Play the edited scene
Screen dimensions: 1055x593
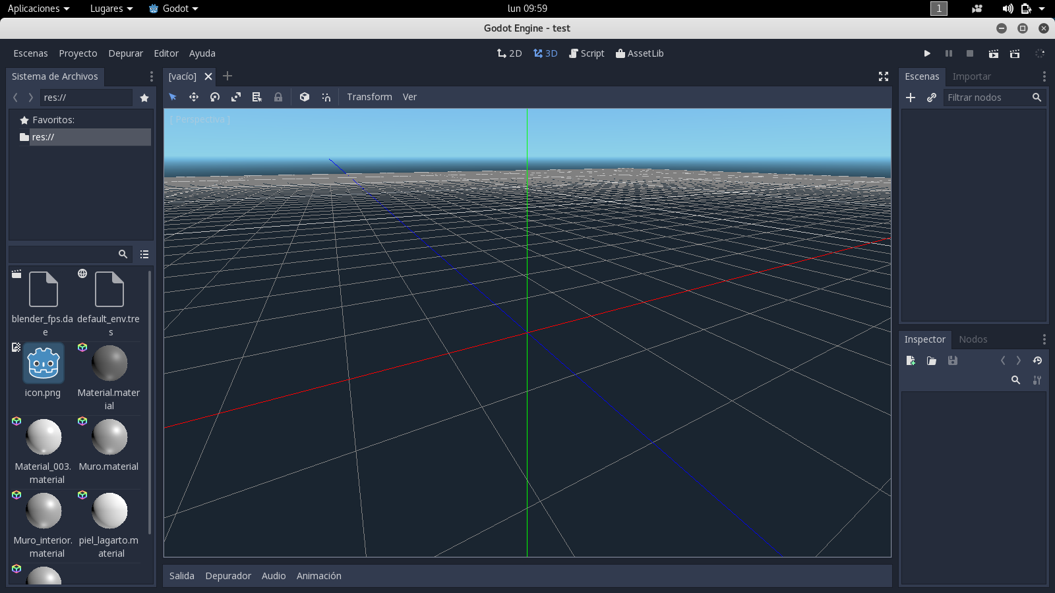point(994,53)
